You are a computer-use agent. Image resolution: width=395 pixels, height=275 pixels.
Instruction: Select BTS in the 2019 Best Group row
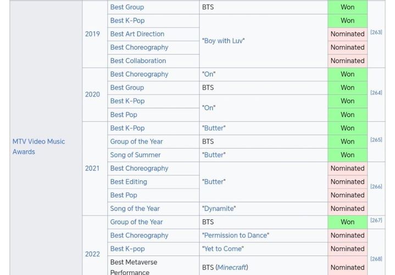(x=208, y=7)
